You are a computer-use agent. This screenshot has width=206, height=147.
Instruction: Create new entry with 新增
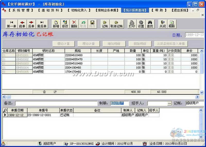click(56, 24)
